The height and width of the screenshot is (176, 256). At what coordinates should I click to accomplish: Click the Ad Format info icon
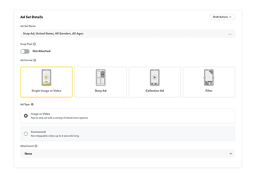pyautogui.click(x=35, y=60)
